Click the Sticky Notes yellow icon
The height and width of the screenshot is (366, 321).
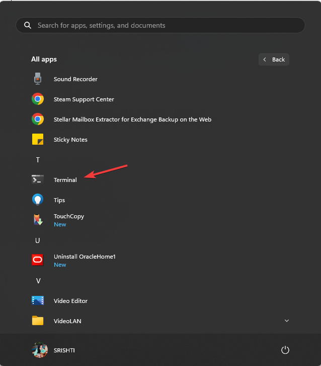(x=38, y=139)
